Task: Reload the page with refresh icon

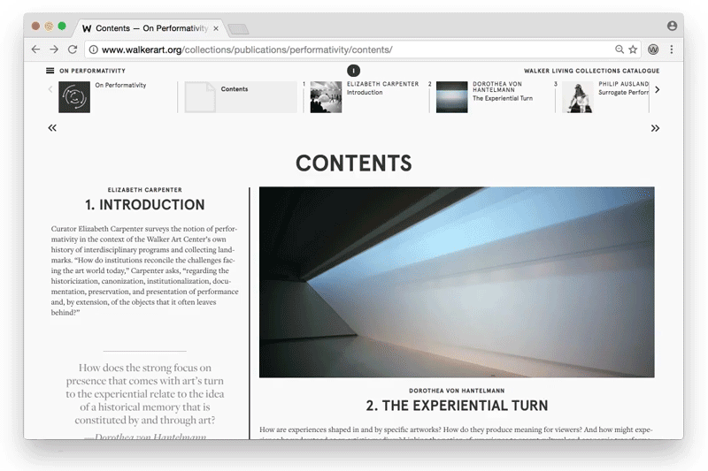Action: (73, 49)
